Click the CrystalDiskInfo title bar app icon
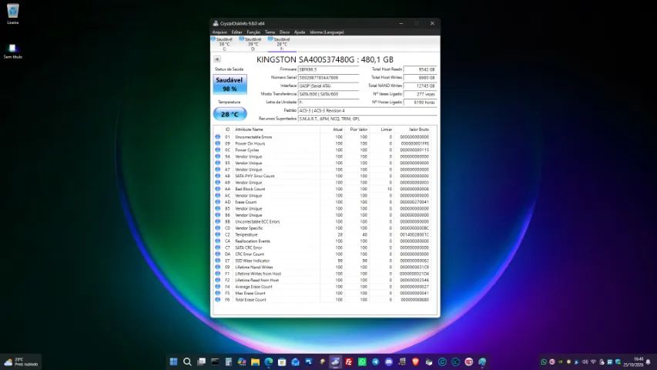This screenshot has width=657, height=370. point(216,23)
